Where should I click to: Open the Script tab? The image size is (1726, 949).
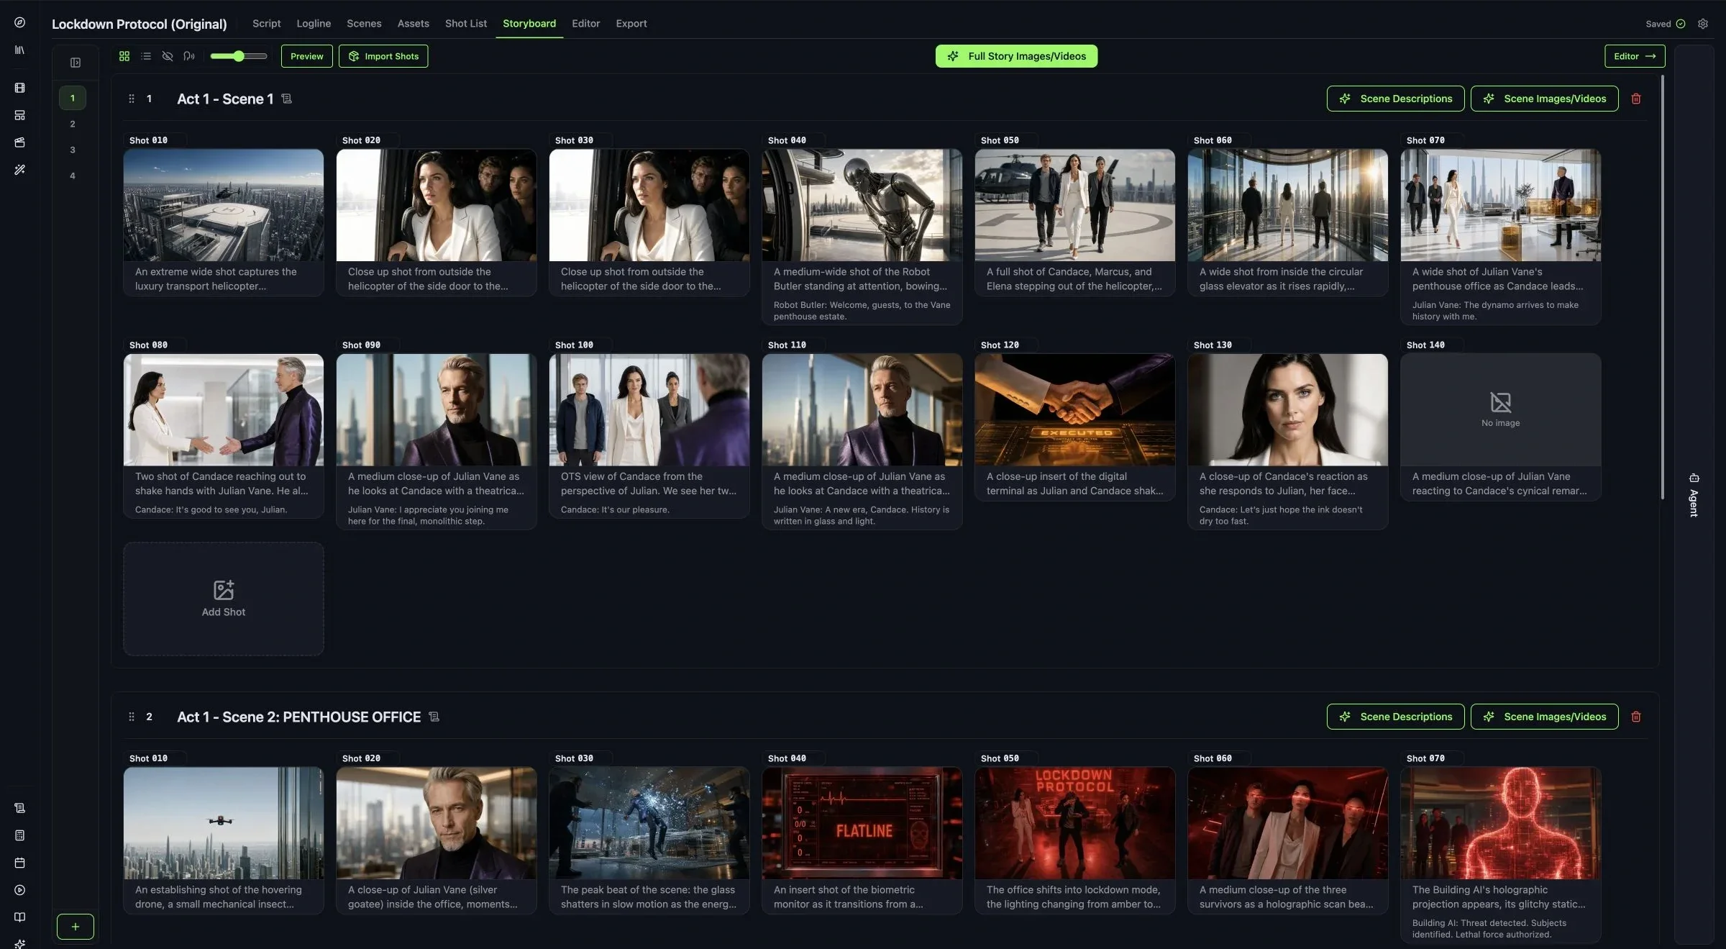point(266,24)
